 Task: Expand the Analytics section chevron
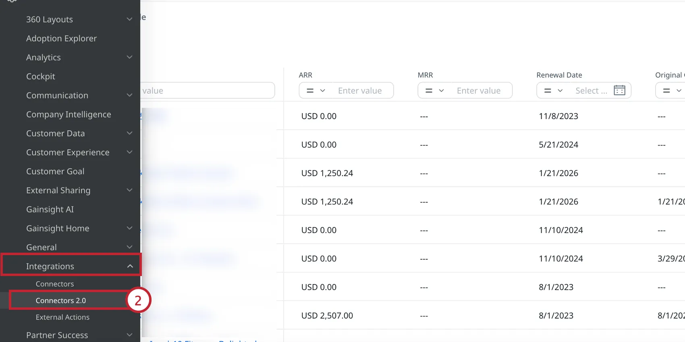click(129, 58)
